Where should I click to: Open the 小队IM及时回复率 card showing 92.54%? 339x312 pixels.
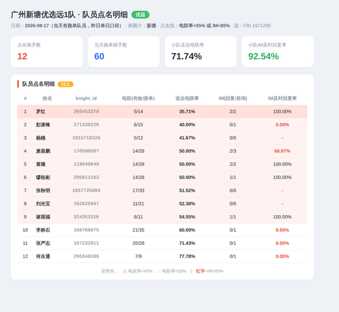click(278, 52)
